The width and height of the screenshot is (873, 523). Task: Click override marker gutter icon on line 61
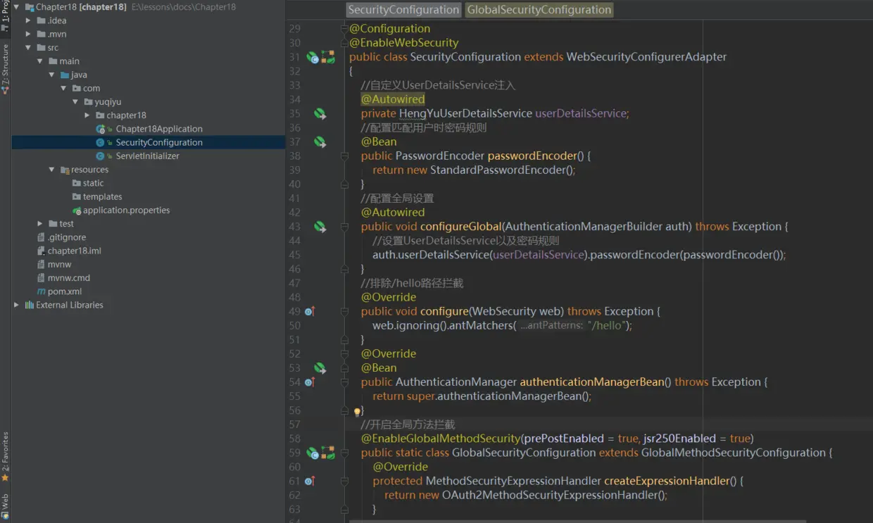(x=310, y=481)
